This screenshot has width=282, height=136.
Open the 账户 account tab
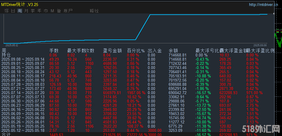[x=68, y=11]
